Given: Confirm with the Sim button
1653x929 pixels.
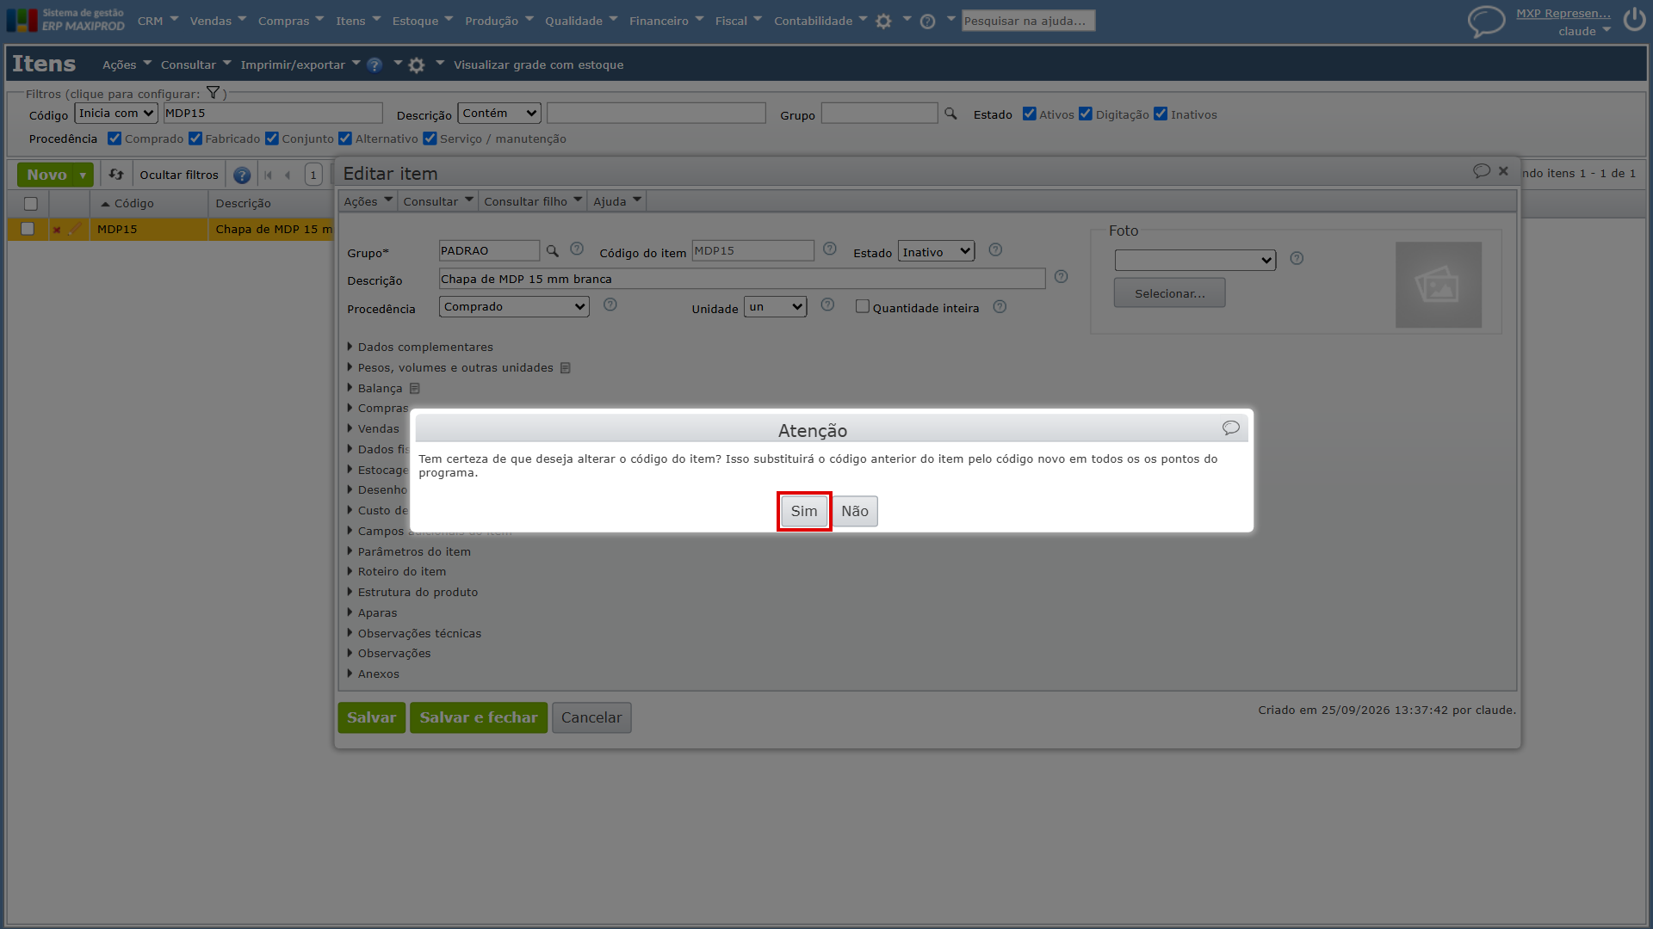Looking at the screenshot, I should [x=803, y=511].
